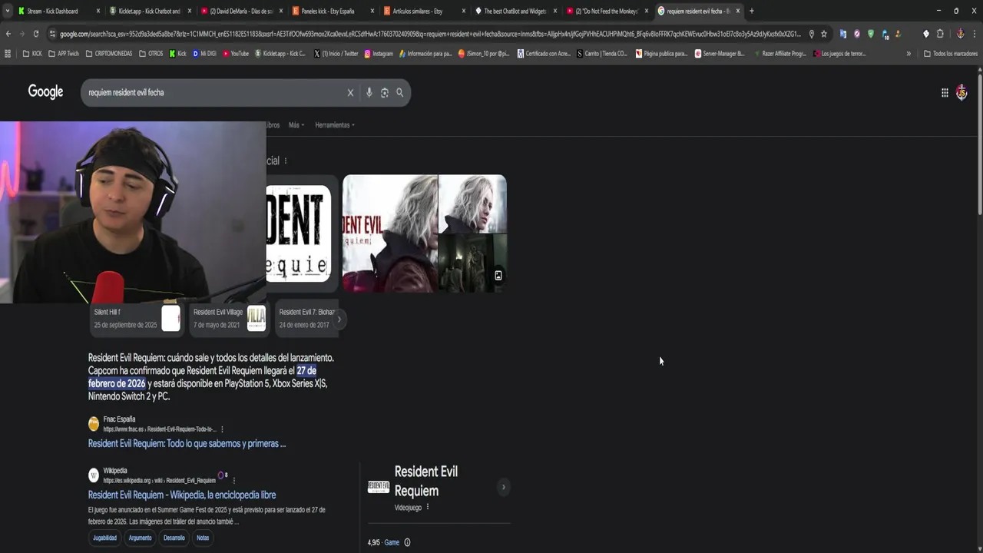Open a new browser tab

[x=751, y=11]
